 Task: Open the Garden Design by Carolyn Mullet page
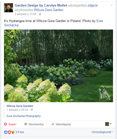pos(41,6)
